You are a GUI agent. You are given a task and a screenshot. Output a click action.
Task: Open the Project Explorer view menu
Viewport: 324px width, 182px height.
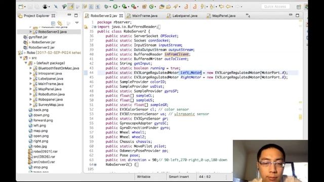pos(77,22)
